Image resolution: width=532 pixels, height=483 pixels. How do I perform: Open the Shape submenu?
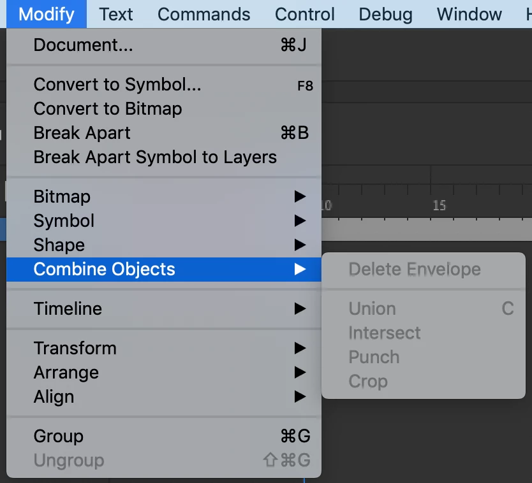59,245
